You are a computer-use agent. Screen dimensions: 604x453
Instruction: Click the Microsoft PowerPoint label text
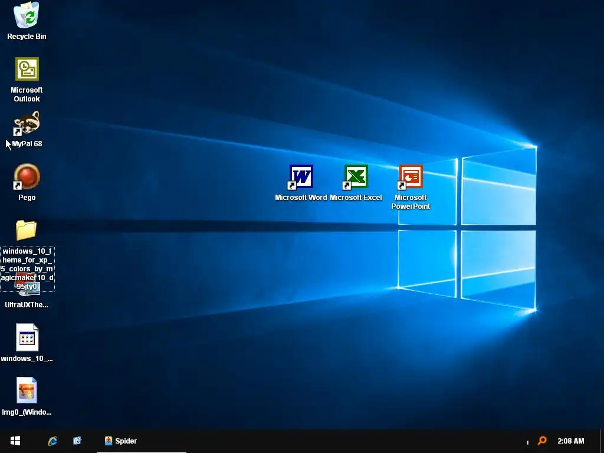(x=411, y=202)
